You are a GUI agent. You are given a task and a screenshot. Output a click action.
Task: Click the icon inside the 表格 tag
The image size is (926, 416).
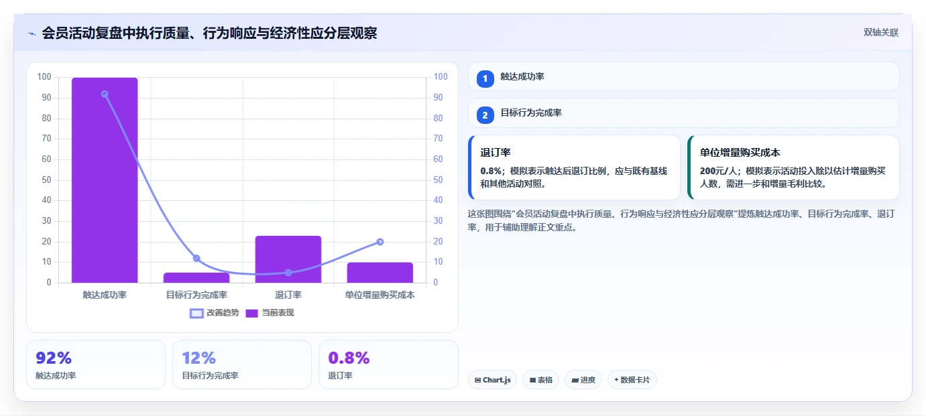[x=532, y=380]
